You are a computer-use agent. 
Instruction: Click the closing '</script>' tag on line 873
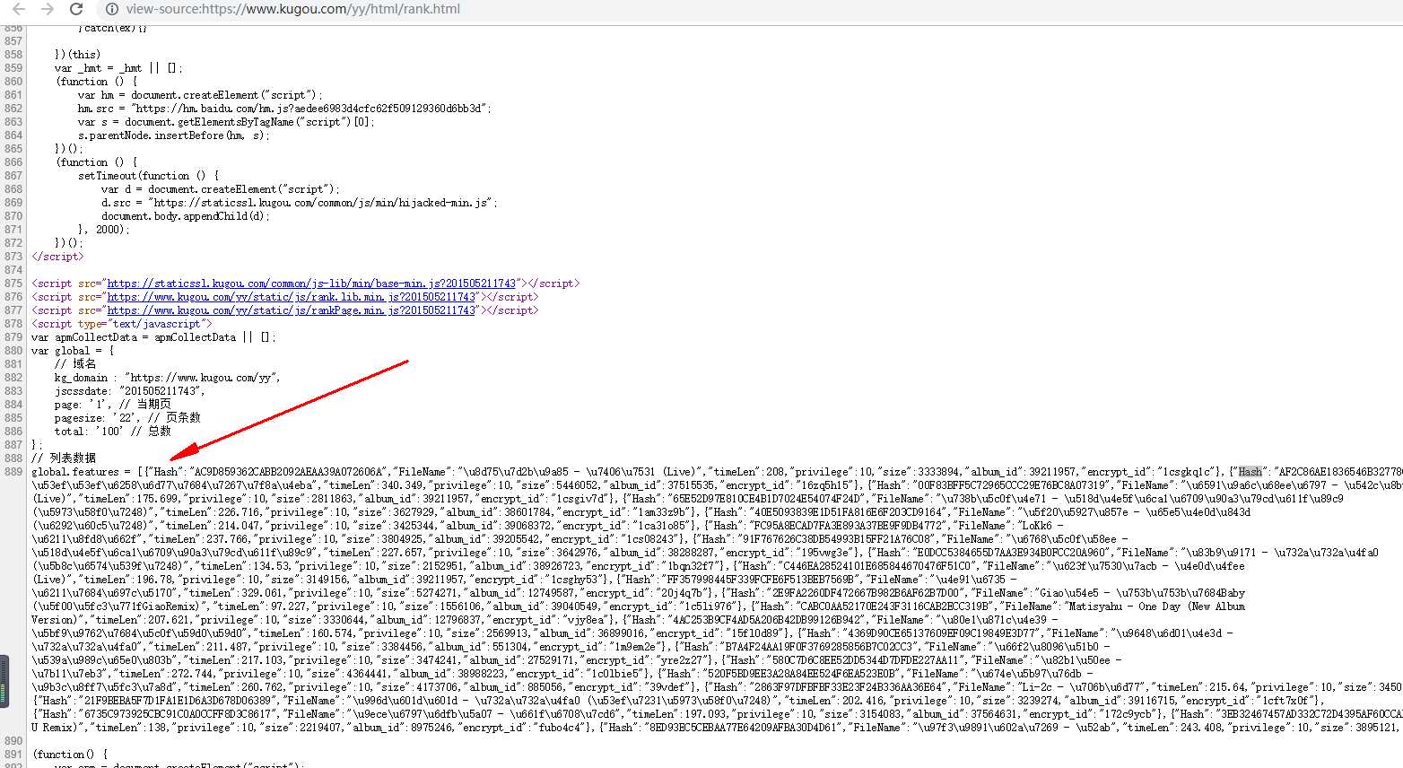pos(57,257)
